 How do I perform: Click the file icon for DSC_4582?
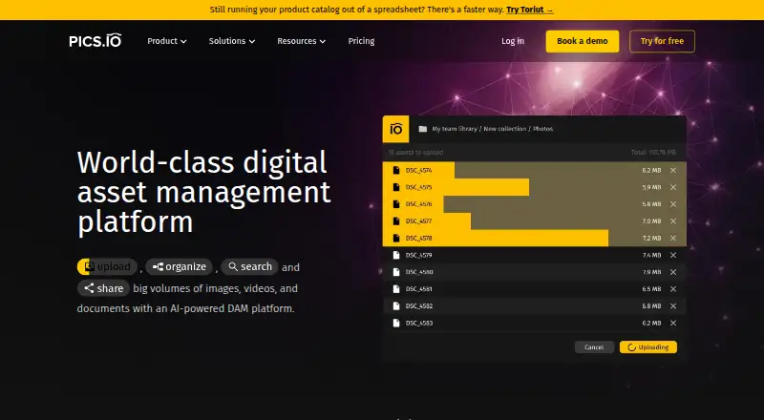coord(396,306)
